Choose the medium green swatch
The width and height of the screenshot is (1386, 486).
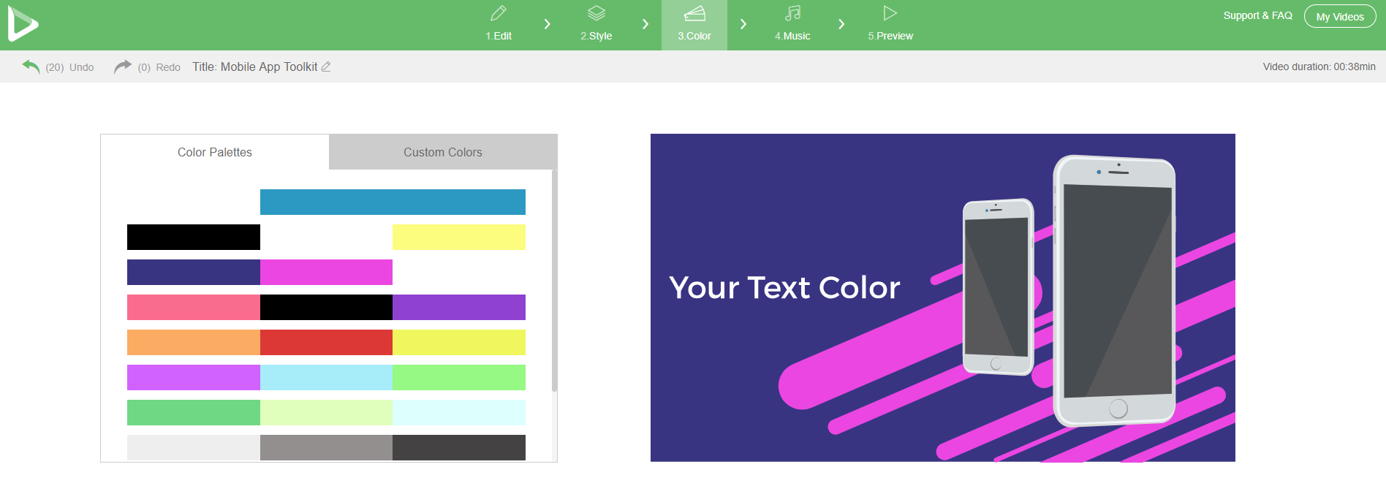click(x=194, y=412)
